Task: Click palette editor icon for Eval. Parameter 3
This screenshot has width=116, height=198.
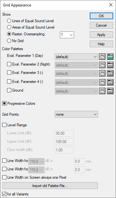Action: pyautogui.click(x=102, y=74)
